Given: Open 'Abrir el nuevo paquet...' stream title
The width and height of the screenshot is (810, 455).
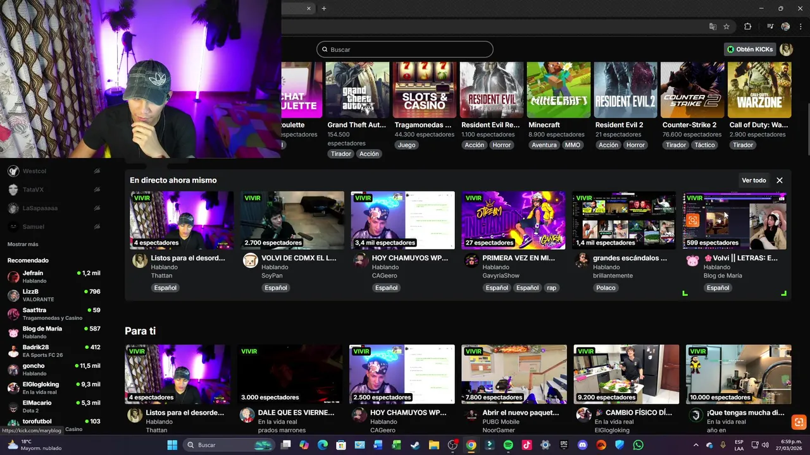Looking at the screenshot, I should (521, 413).
